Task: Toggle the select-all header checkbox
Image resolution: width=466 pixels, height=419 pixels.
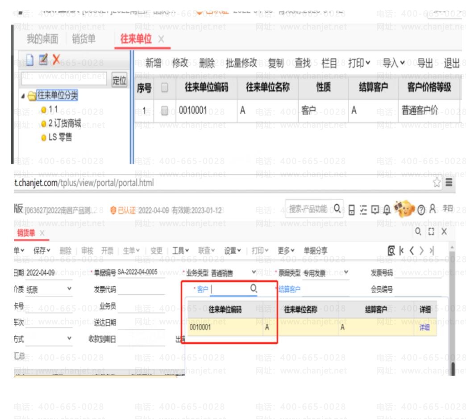Action: pyautogui.click(x=164, y=88)
